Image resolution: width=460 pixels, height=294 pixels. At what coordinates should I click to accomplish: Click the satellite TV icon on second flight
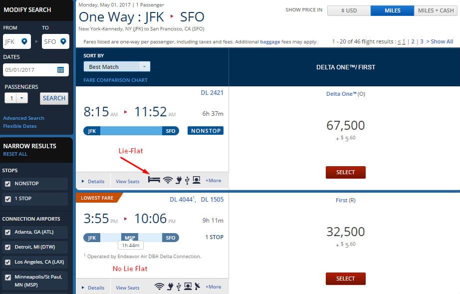[x=198, y=286]
